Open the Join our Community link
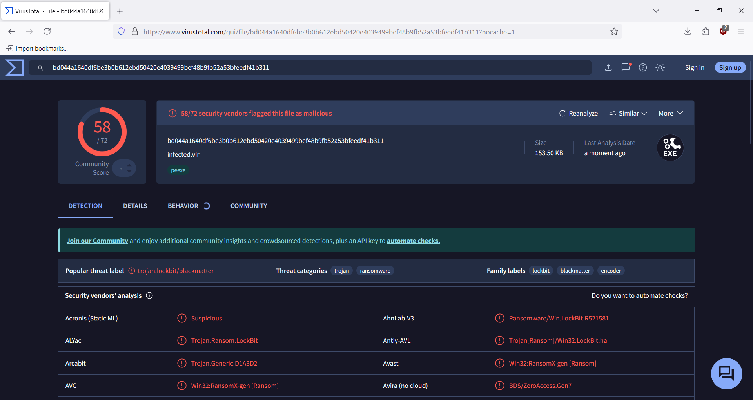This screenshot has width=753, height=400. pos(97,241)
